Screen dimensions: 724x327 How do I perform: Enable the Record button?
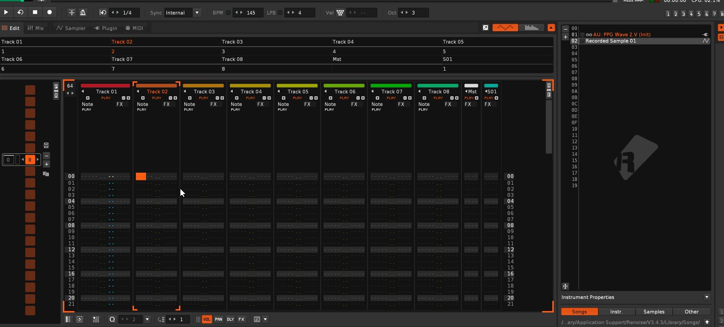49,12
